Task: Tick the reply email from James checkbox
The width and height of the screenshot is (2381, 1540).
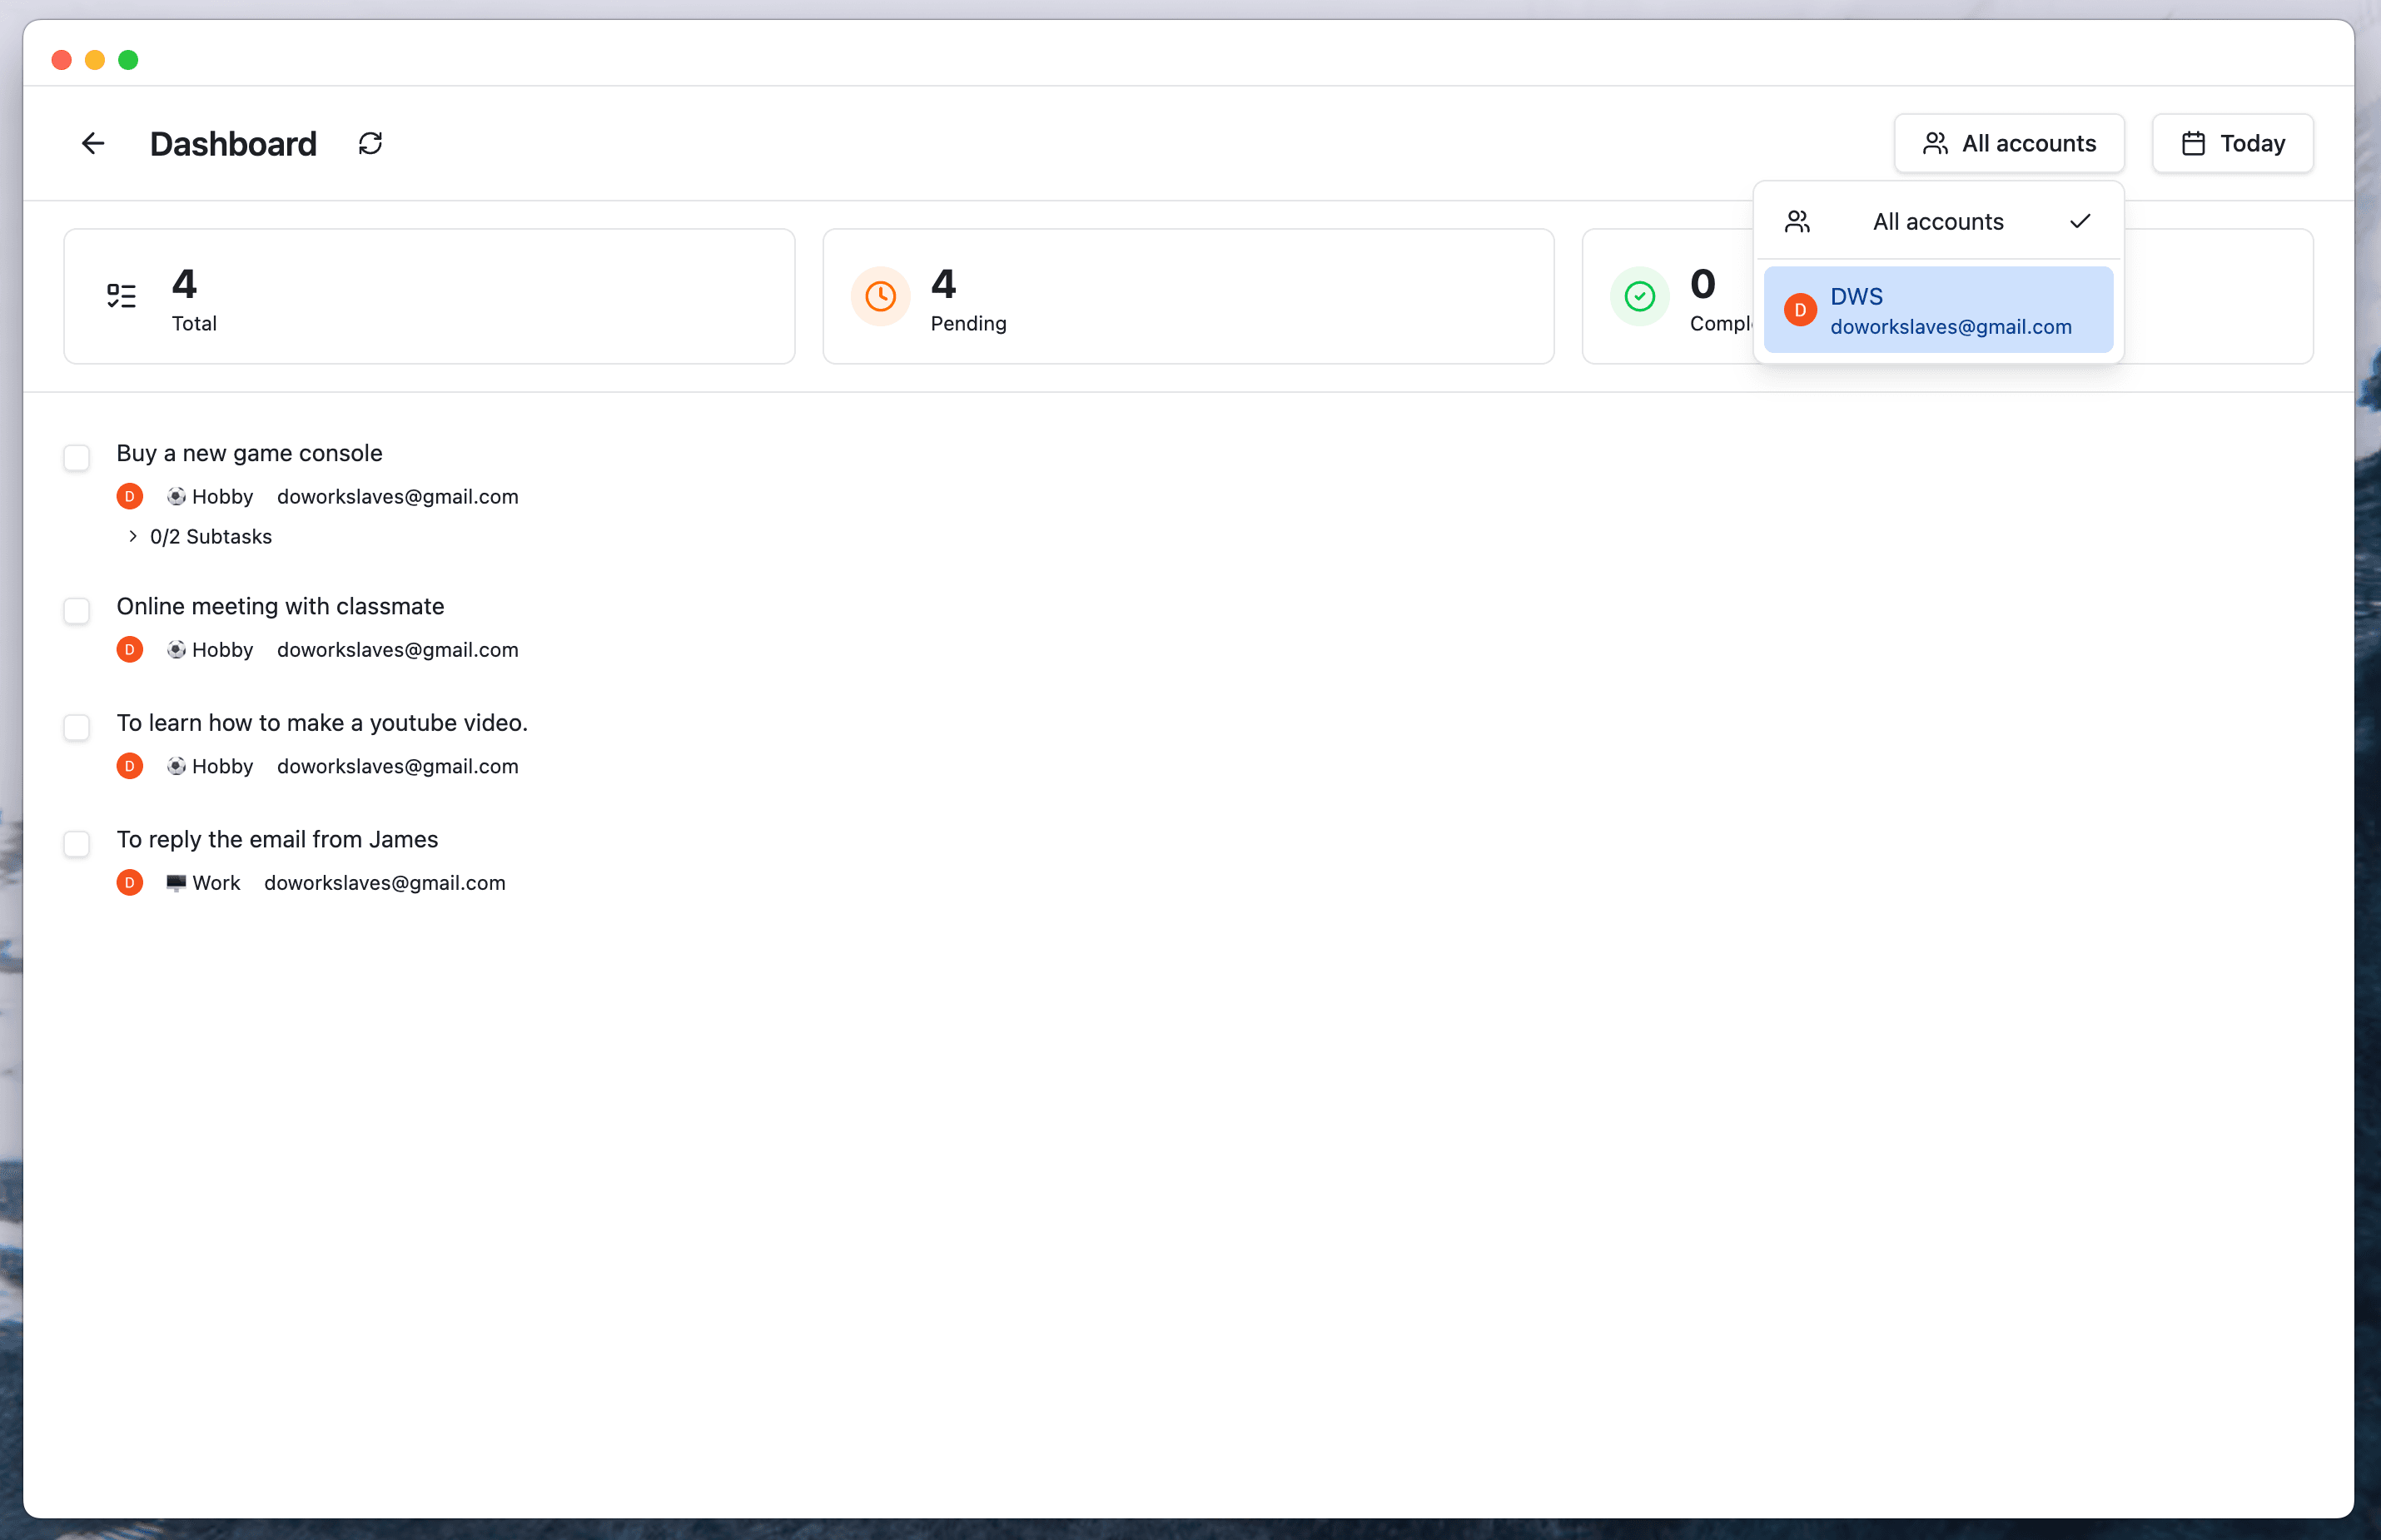Action: coord(77,844)
